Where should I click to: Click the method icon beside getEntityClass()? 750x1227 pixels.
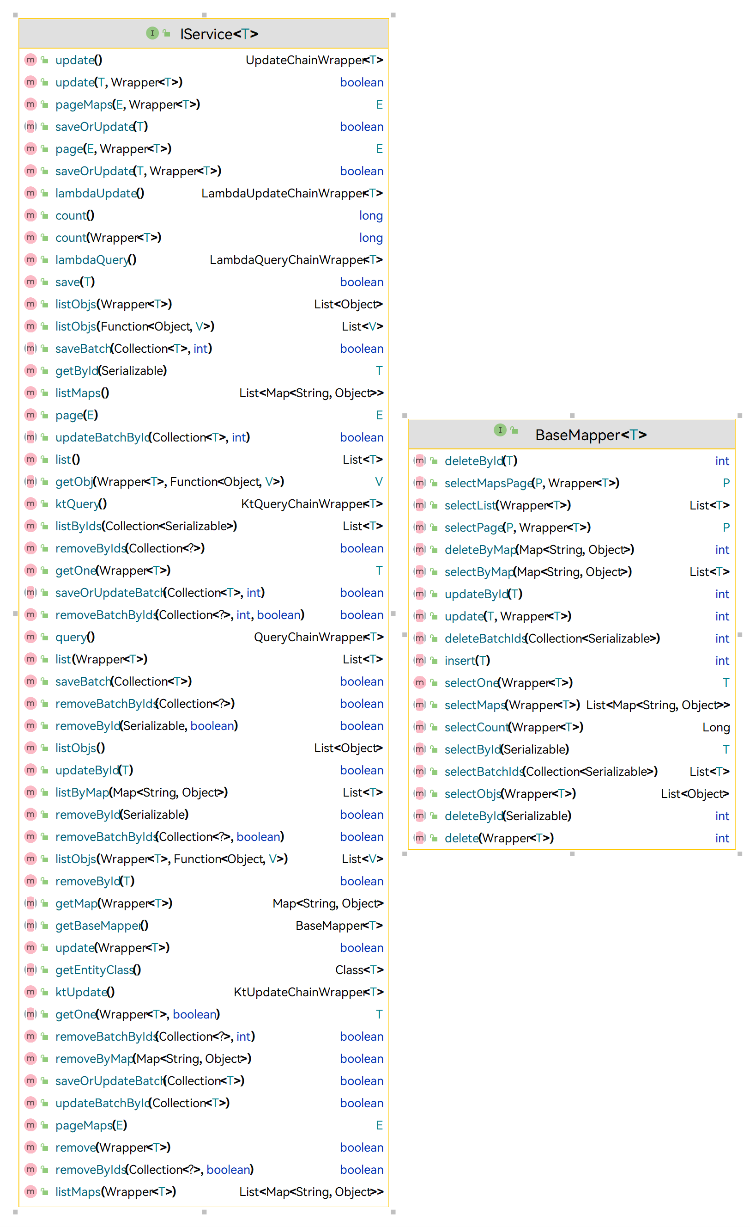click(x=30, y=969)
